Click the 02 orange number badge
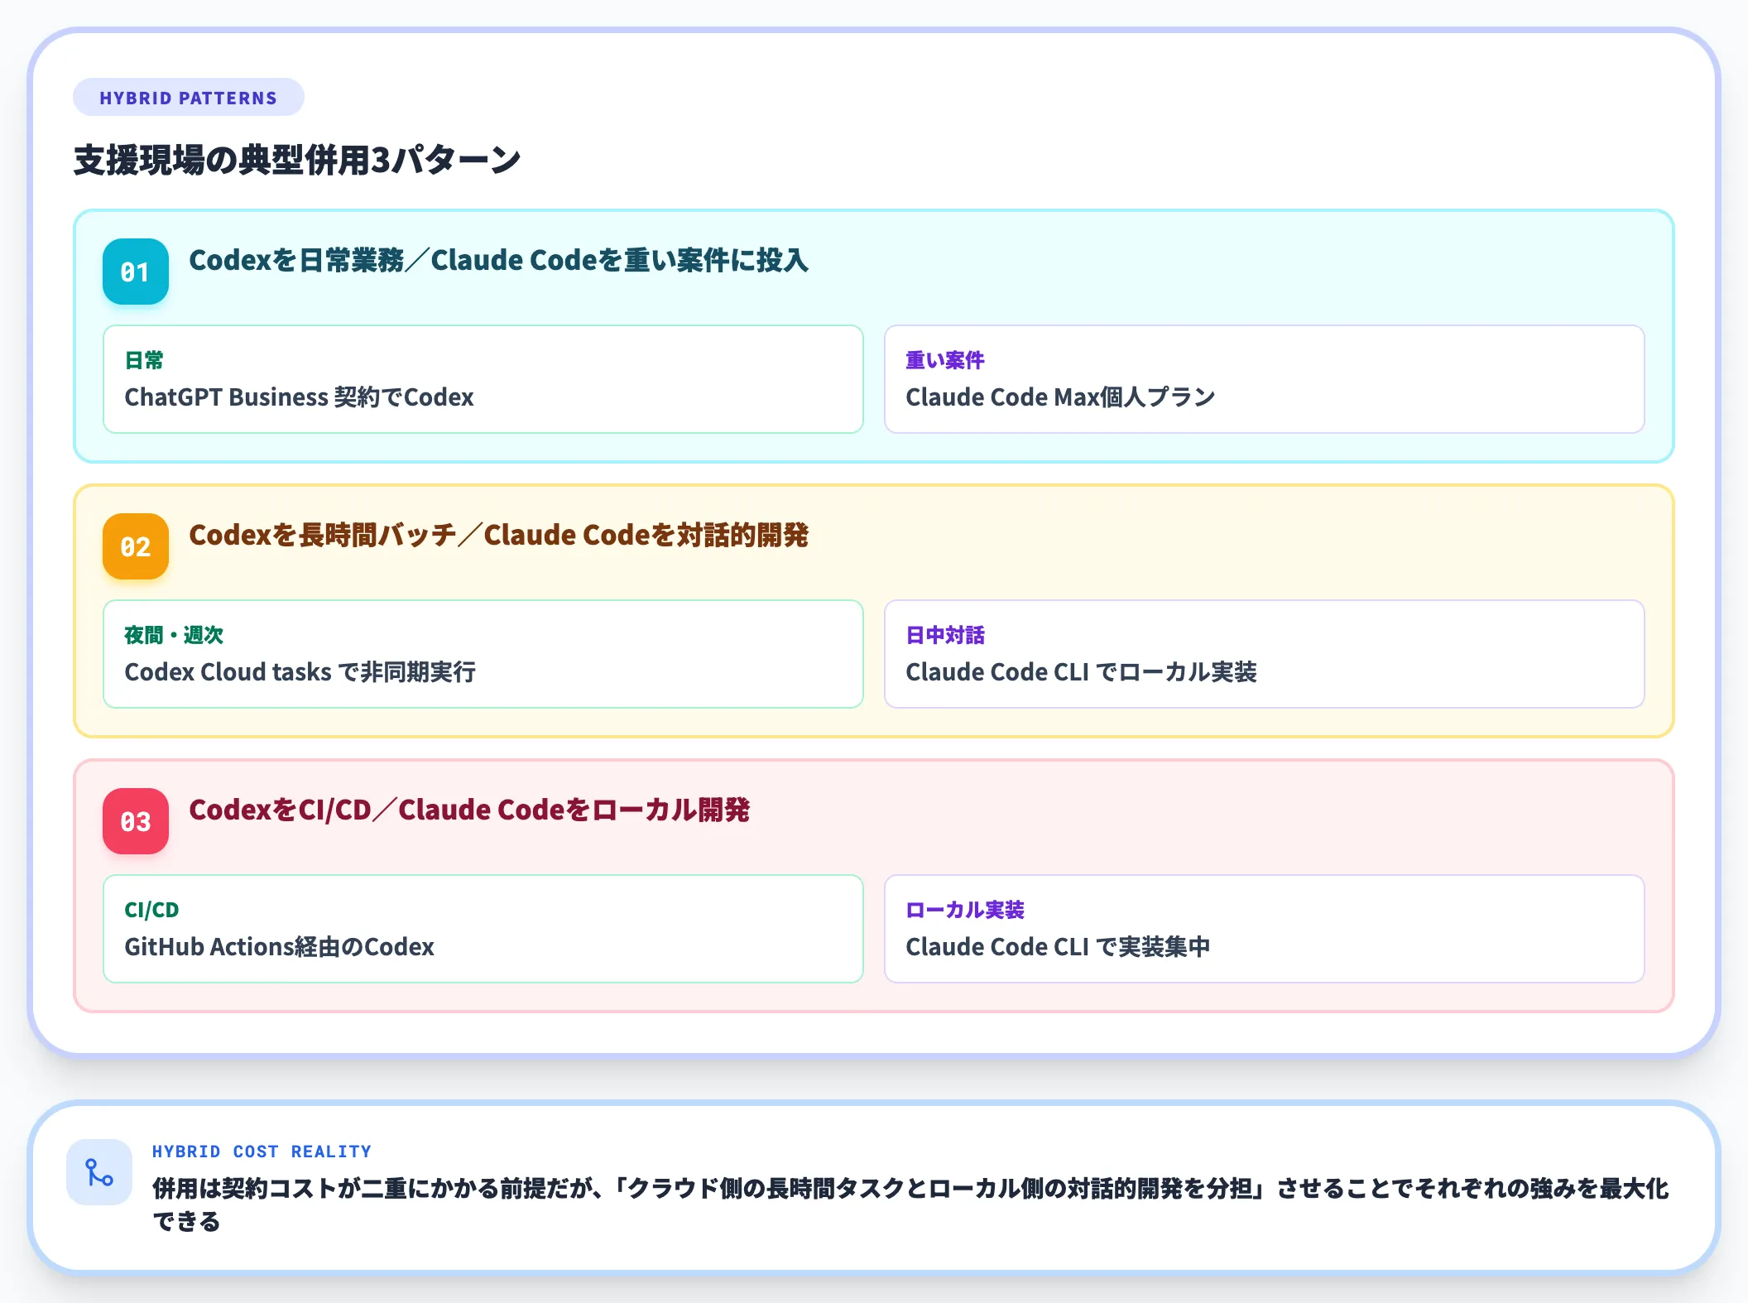Viewport: 1748px width, 1303px height. 136,546
